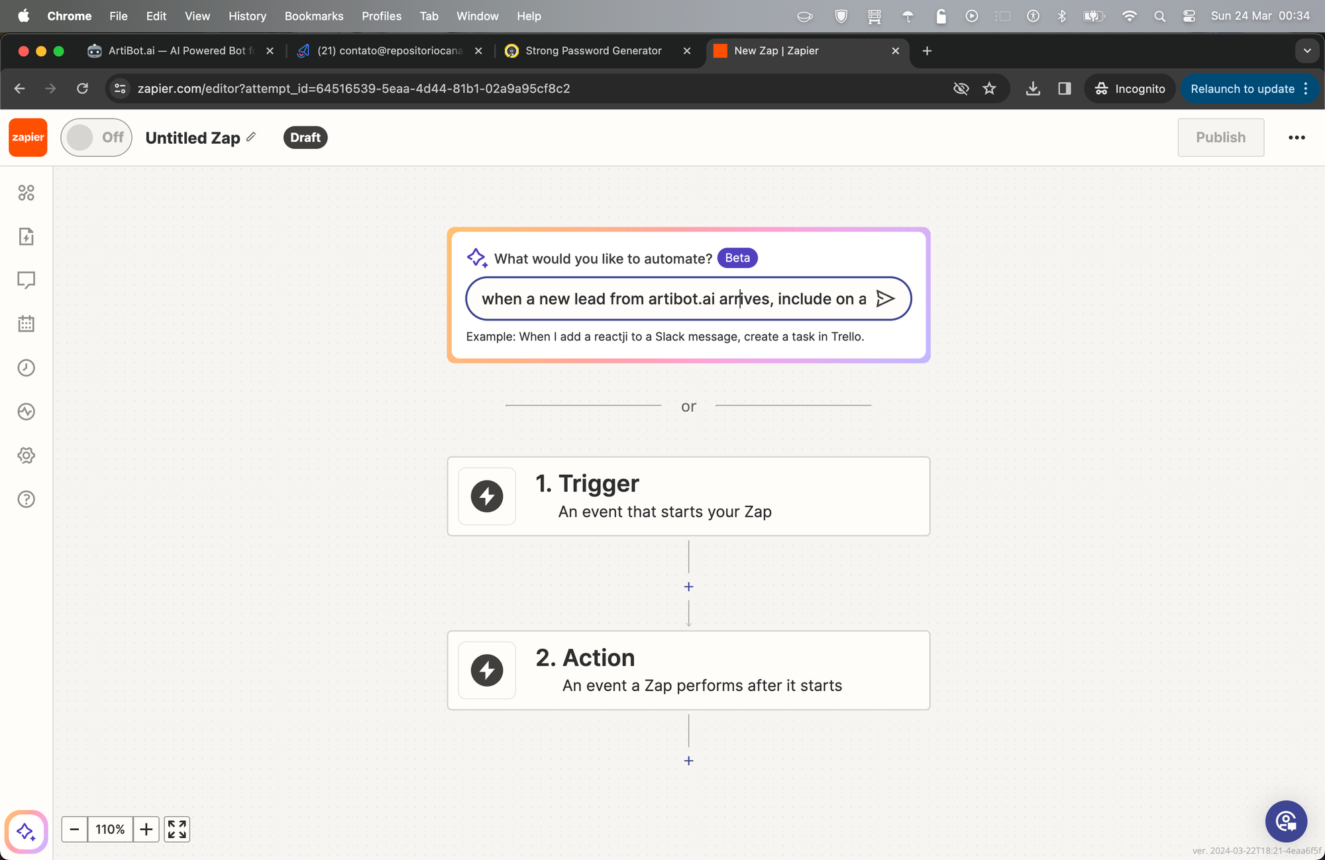
Task: Zoom in the canvas with plus button
Action: click(146, 830)
